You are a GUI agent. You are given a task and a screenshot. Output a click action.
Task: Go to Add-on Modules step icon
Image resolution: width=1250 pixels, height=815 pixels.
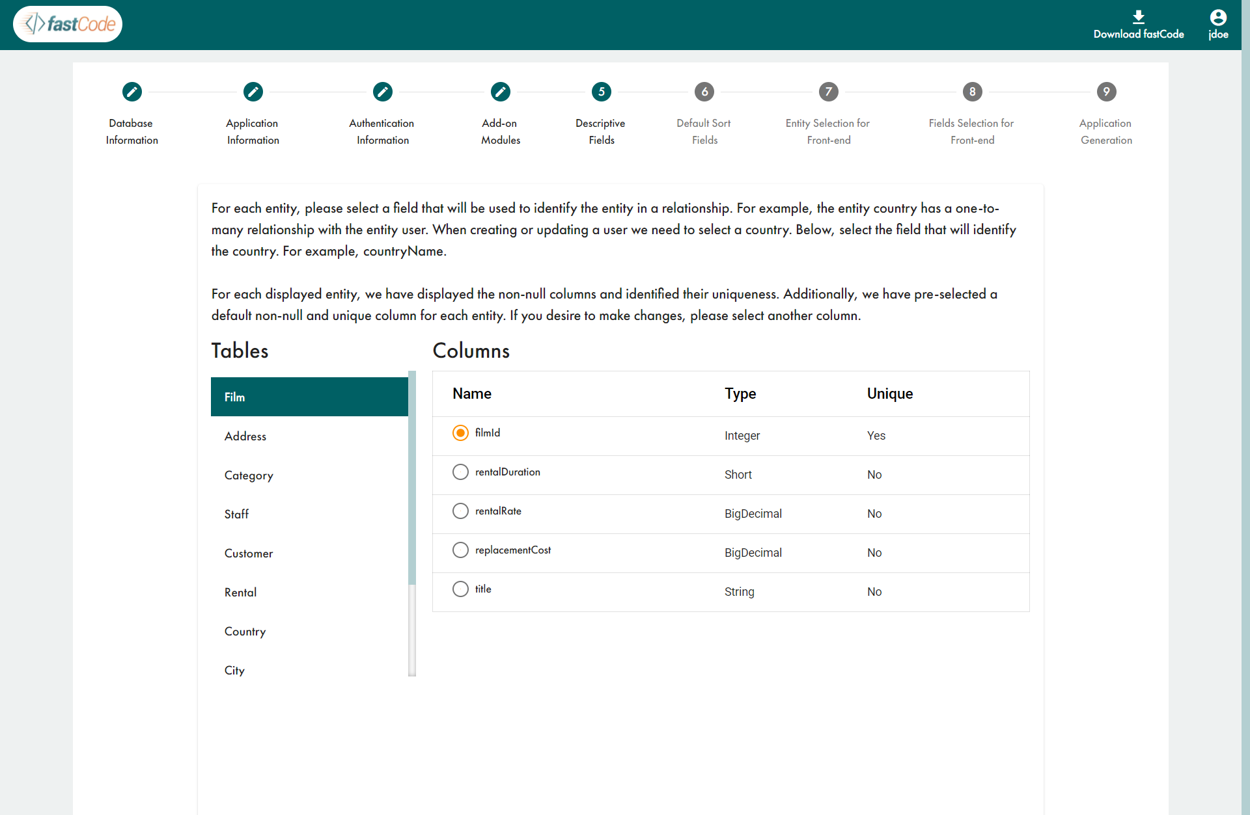click(501, 92)
